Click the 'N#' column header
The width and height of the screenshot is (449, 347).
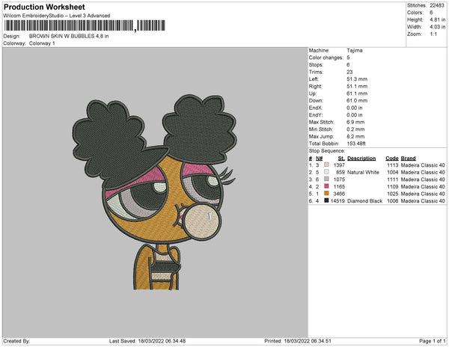click(x=319, y=159)
